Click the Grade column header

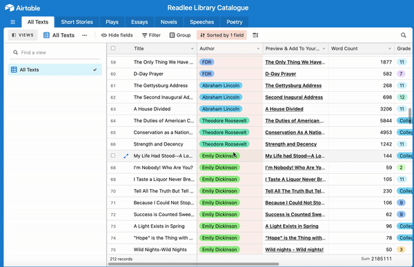pyautogui.click(x=403, y=48)
